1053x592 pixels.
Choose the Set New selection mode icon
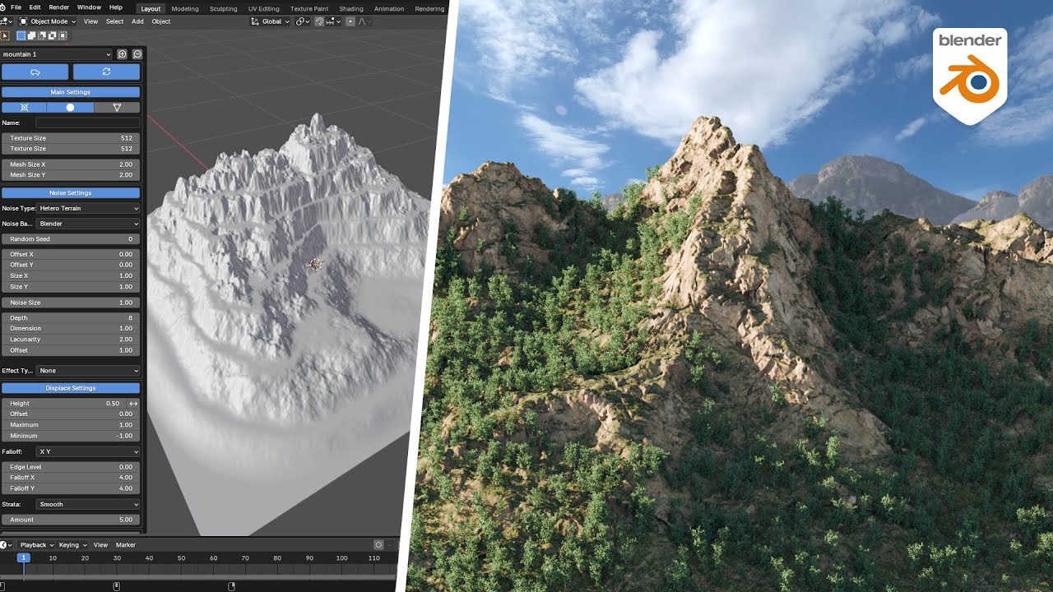[21, 35]
